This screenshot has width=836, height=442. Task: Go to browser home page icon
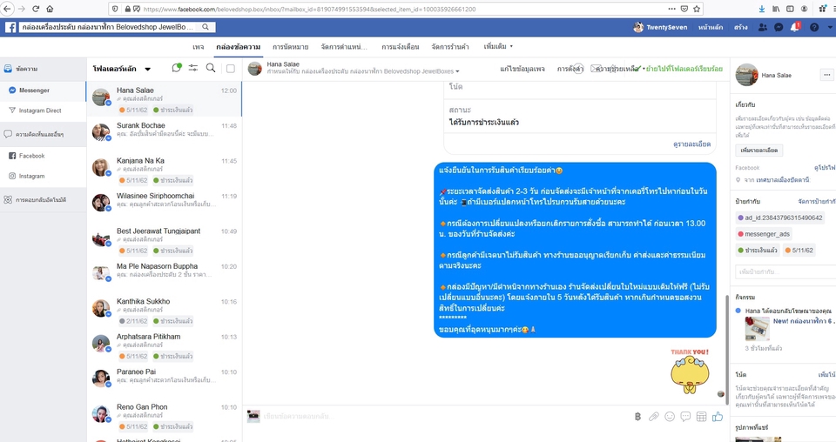tap(50, 9)
